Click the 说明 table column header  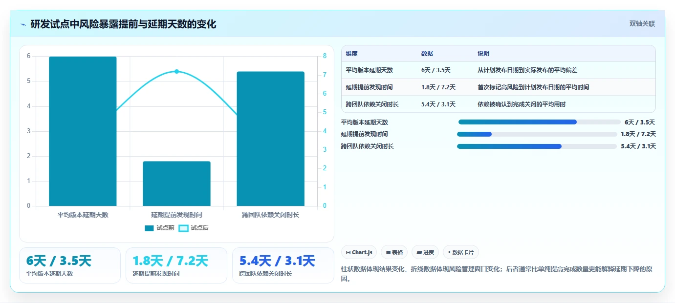click(x=483, y=54)
